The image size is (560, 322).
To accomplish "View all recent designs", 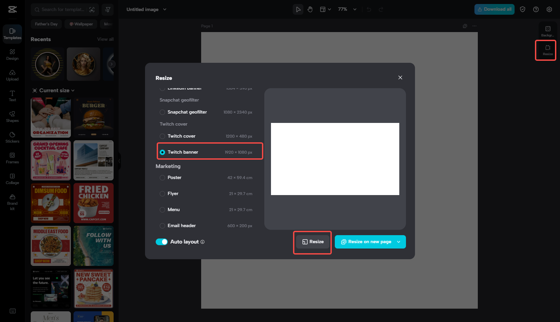I will [x=105, y=39].
